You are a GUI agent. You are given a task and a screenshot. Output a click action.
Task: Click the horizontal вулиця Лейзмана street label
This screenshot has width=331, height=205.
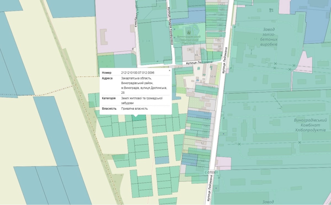click(199, 63)
